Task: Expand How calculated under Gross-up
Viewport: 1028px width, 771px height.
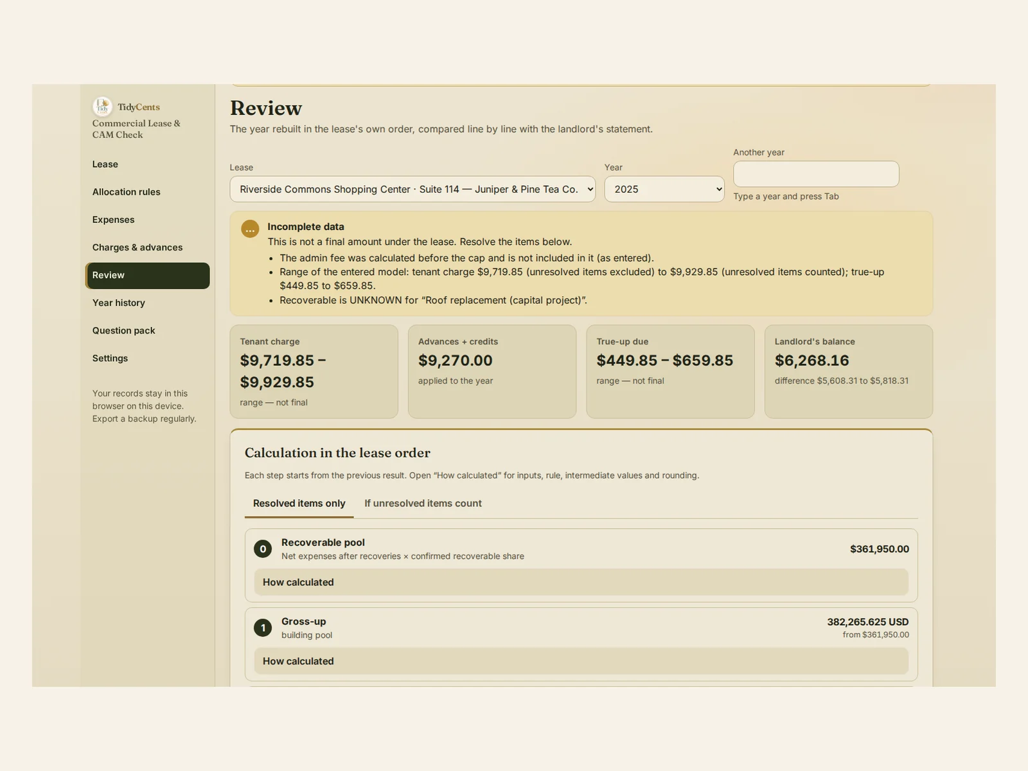Action: tap(581, 661)
